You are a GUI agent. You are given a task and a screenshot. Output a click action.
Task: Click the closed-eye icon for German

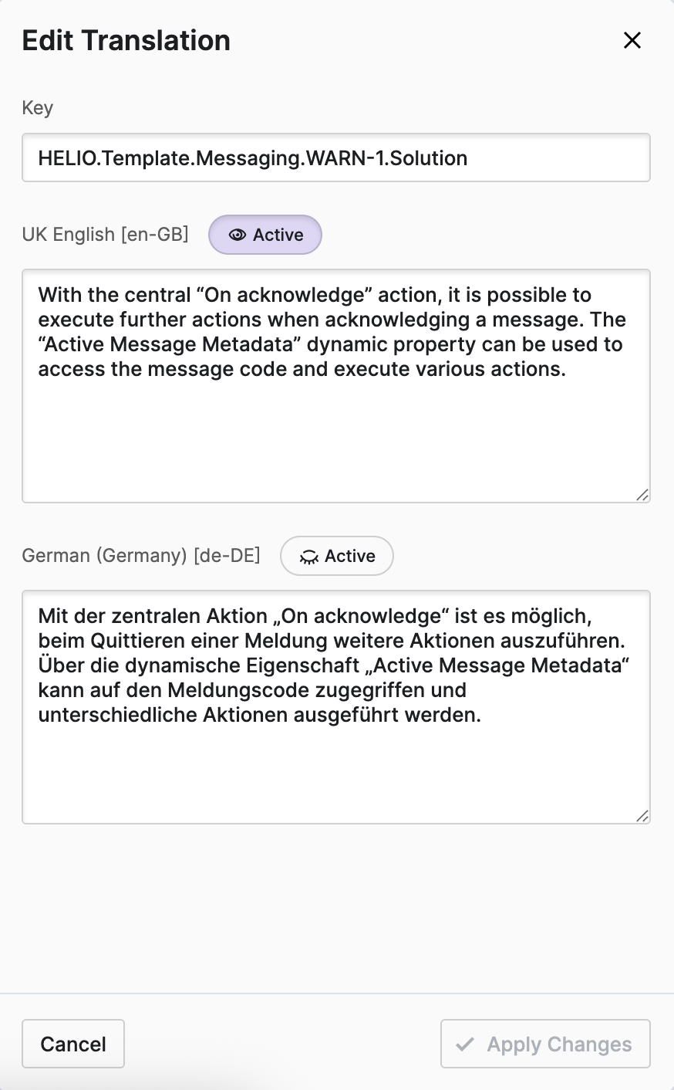309,557
